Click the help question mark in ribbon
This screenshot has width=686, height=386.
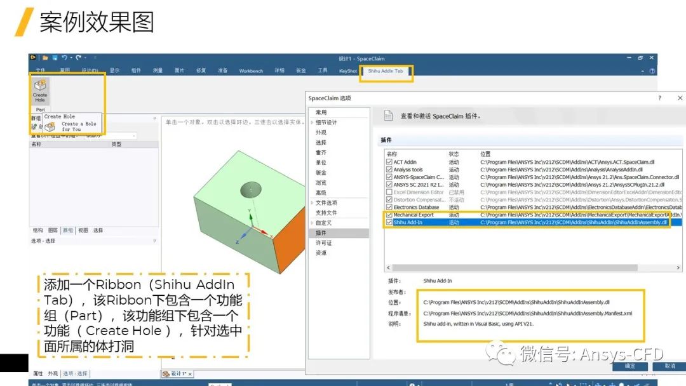(652, 71)
